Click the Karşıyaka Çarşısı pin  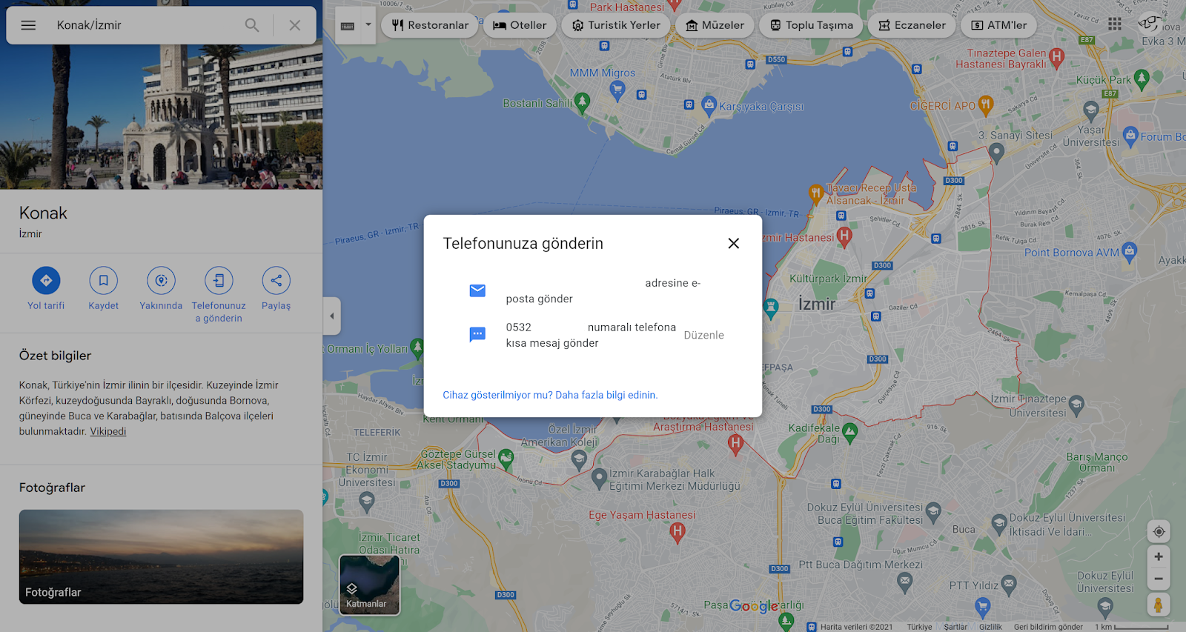click(x=709, y=104)
